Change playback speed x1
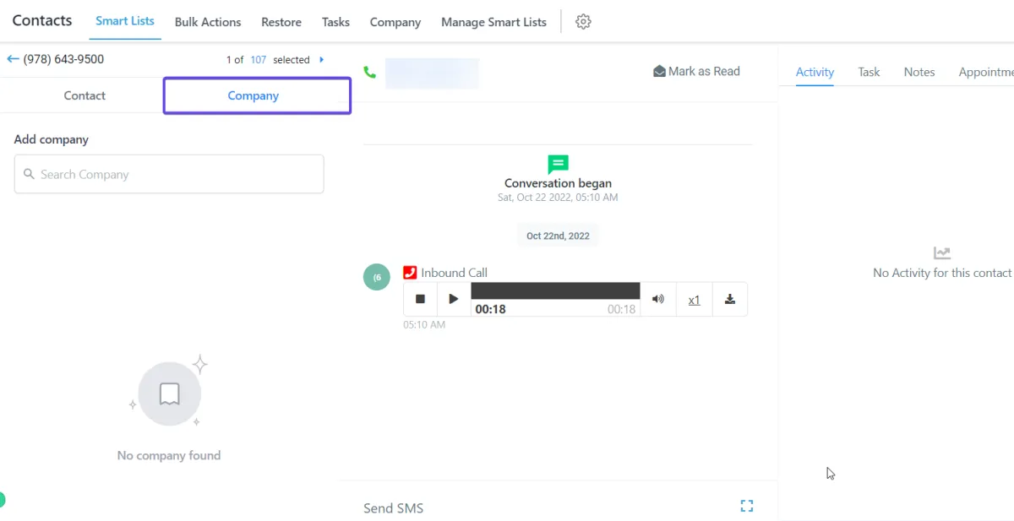The height and width of the screenshot is (521, 1014). 694,300
